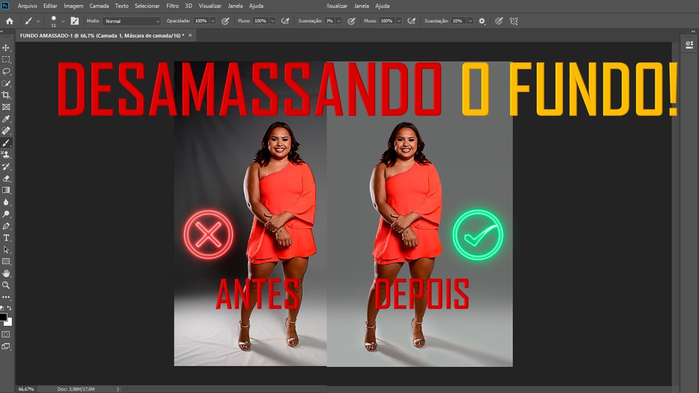
Task: Select the Dodge tool
Action: click(x=6, y=214)
